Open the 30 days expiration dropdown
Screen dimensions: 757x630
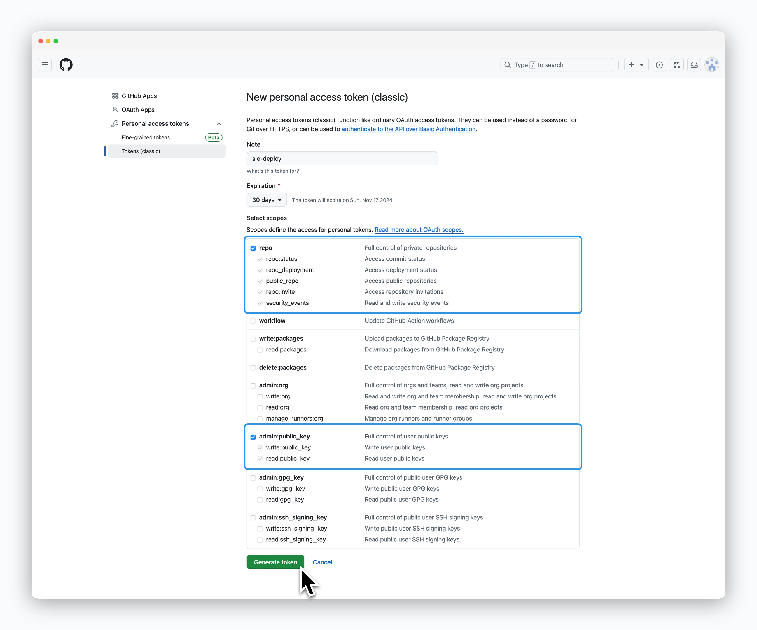[267, 200]
